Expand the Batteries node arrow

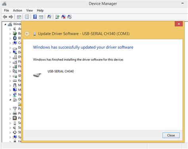click(10, 34)
